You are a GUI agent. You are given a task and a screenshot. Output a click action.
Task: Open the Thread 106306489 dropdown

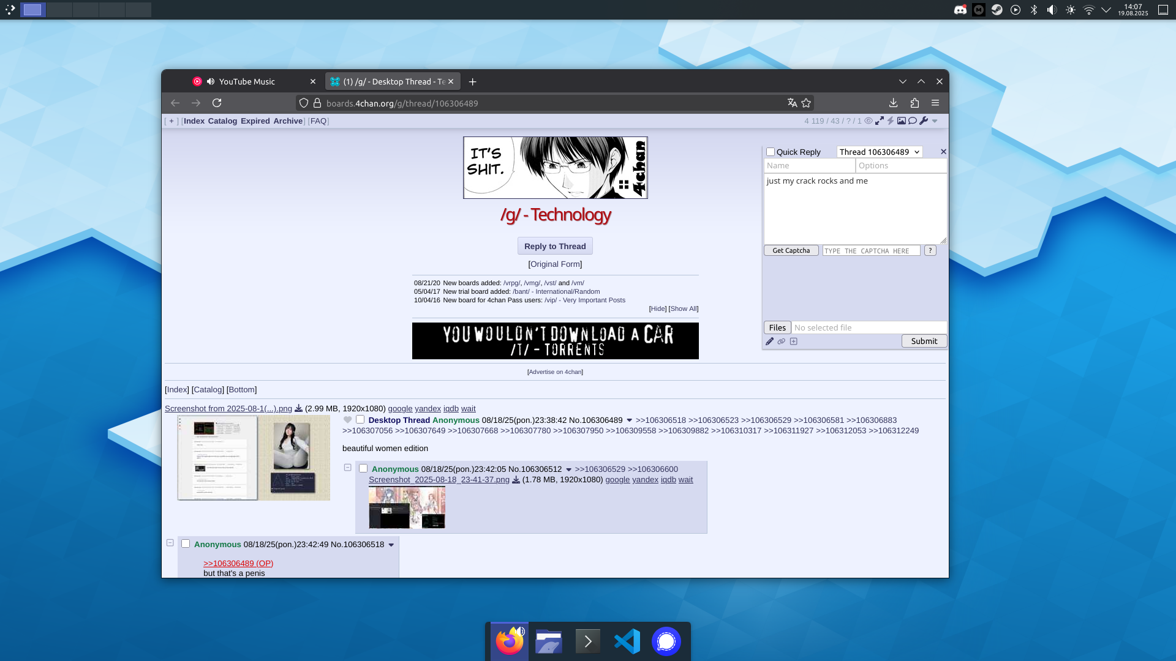click(x=880, y=152)
